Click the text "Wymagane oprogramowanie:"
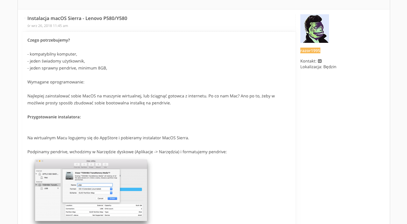The width and height of the screenshot is (407, 224). pos(56,82)
